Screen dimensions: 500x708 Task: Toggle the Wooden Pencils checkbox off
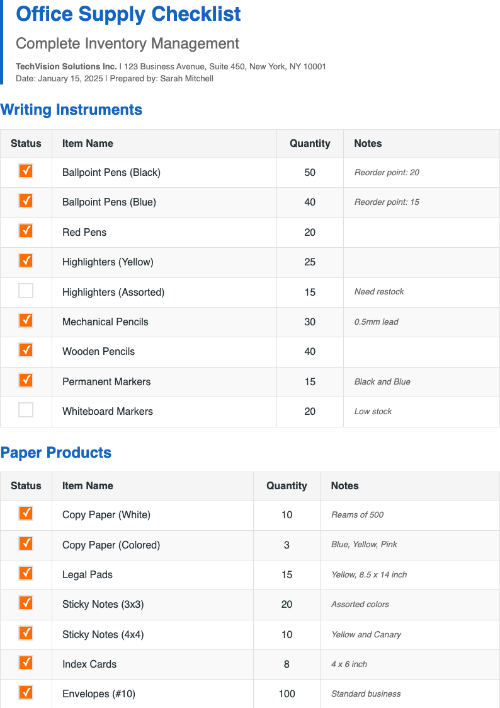click(x=26, y=350)
